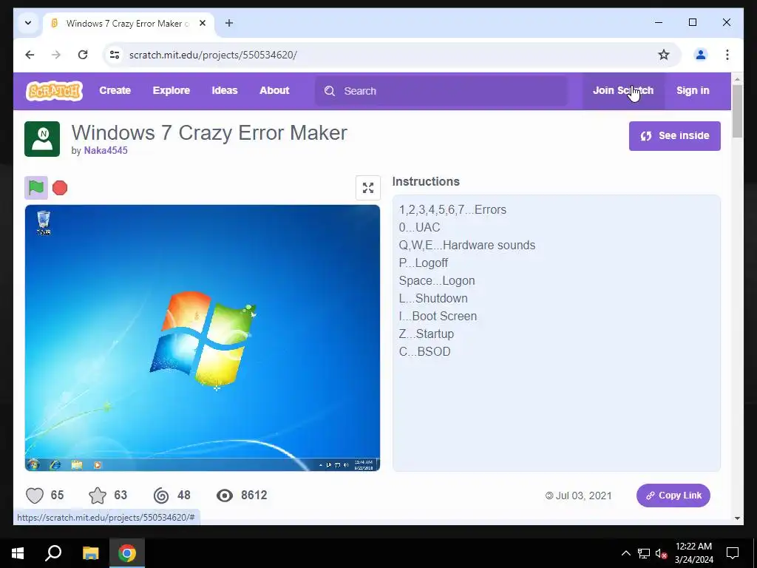Open File Explorer from the taskbar
Viewport: 757px width, 568px height.
(90, 553)
